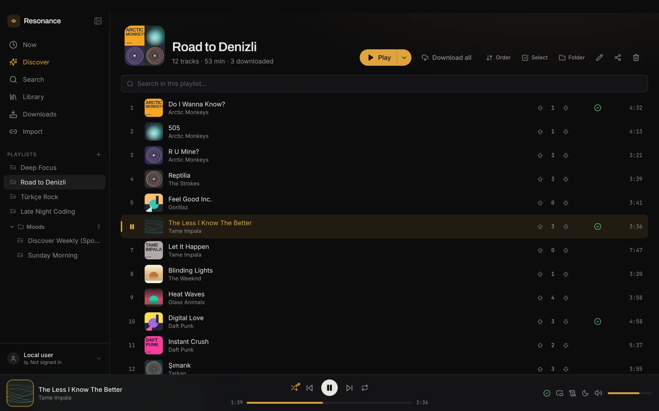Open the Folder assignment menu
Screen dimensions: 659x411
point(572,58)
